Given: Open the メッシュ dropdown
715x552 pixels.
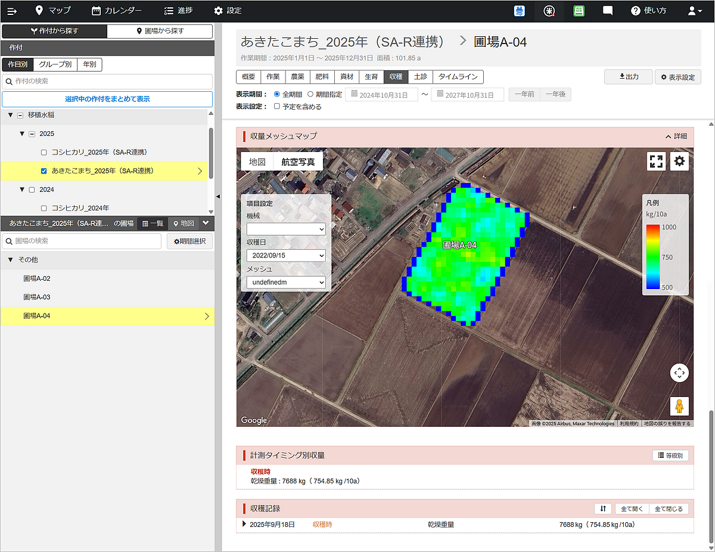Looking at the screenshot, I should point(286,282).
